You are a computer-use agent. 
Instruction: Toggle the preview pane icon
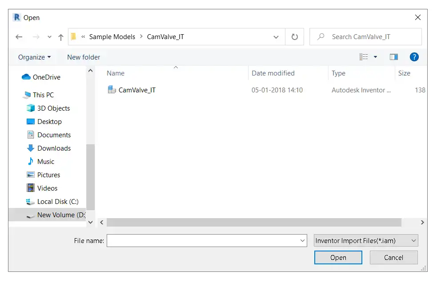393,57
